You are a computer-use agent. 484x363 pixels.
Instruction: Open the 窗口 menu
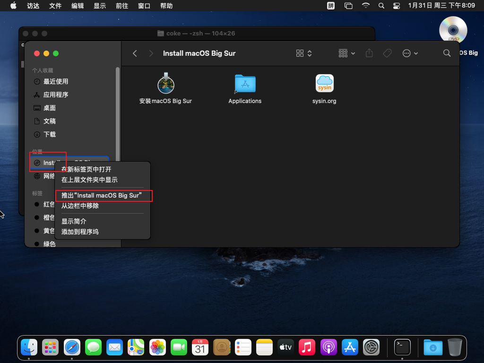144,6
